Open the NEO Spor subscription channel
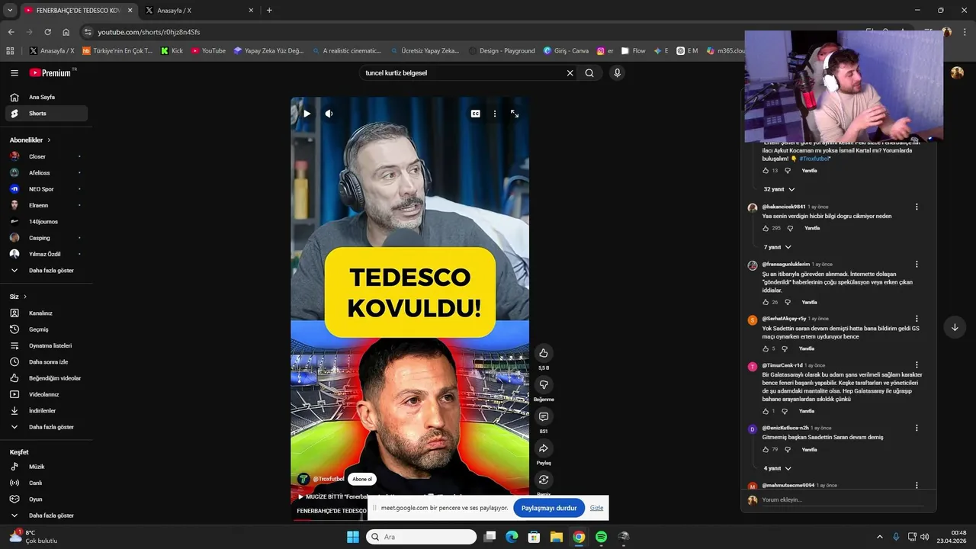This screenshot has height=549, width=976. tap(47, 189)
